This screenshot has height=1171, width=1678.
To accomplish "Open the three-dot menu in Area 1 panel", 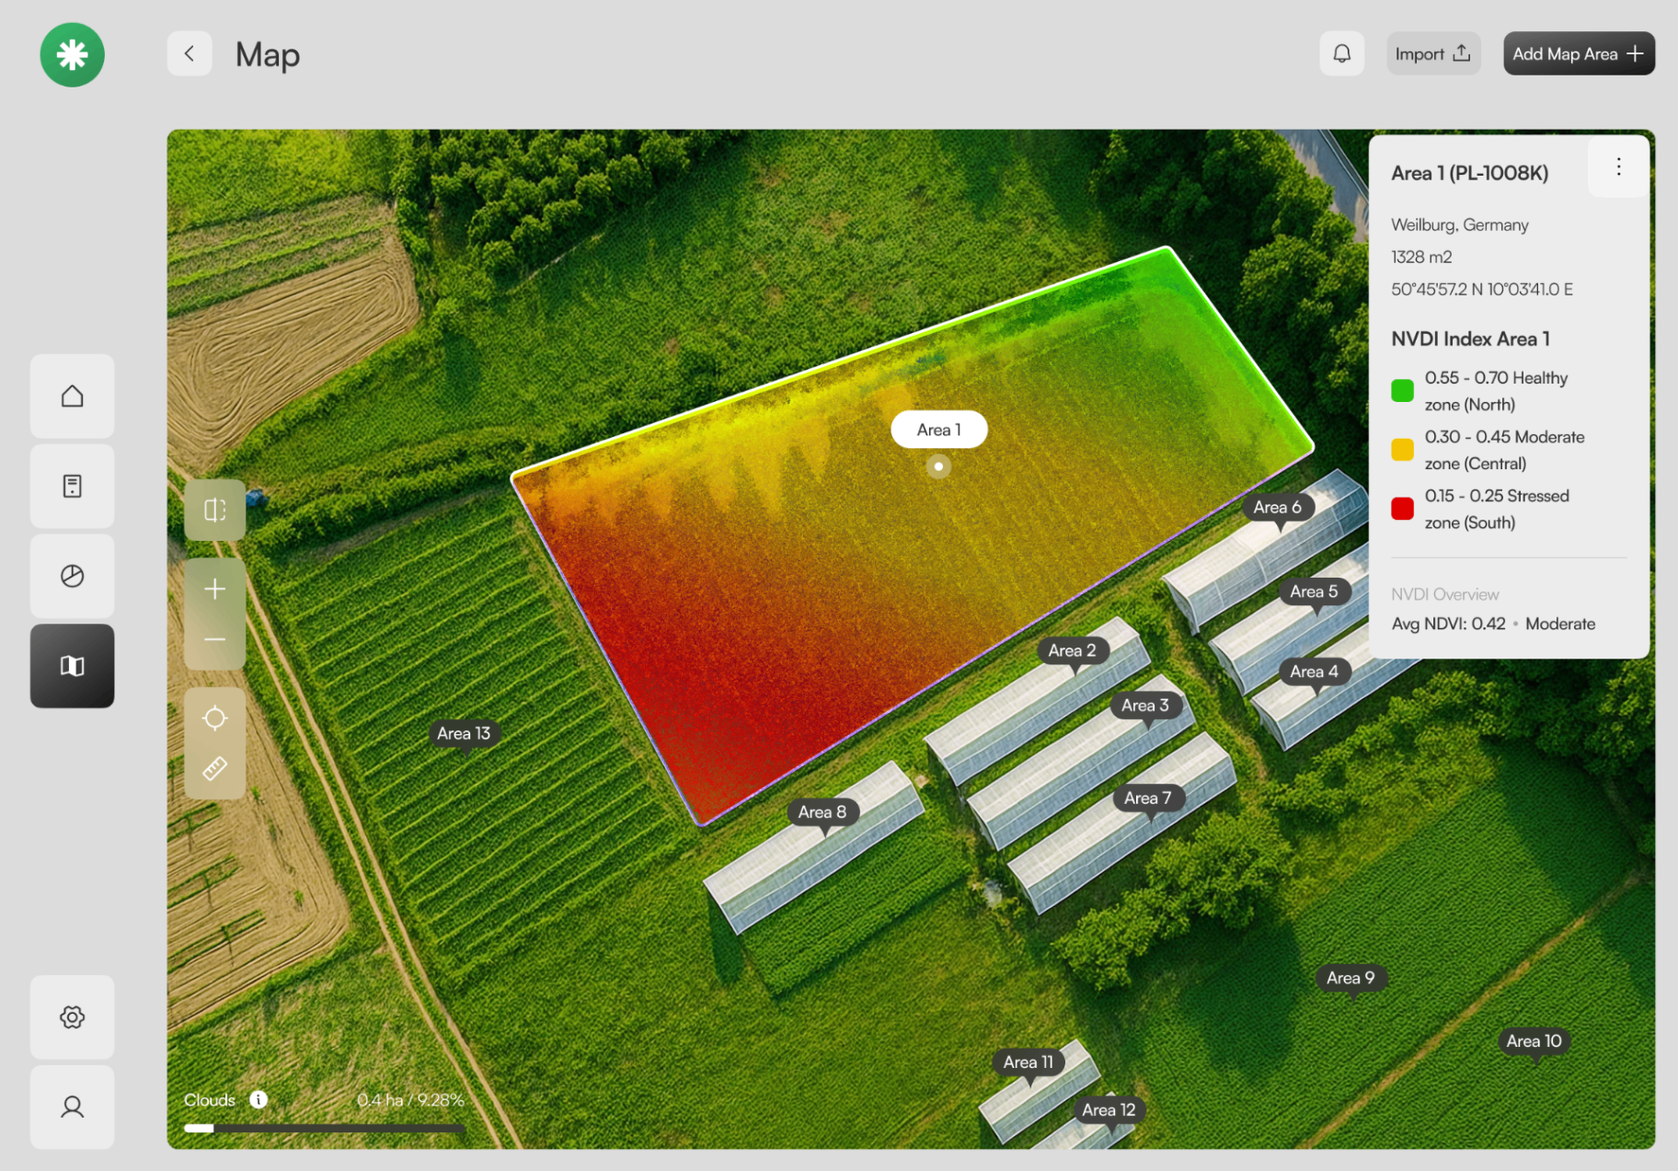I will click(1618, 167).
